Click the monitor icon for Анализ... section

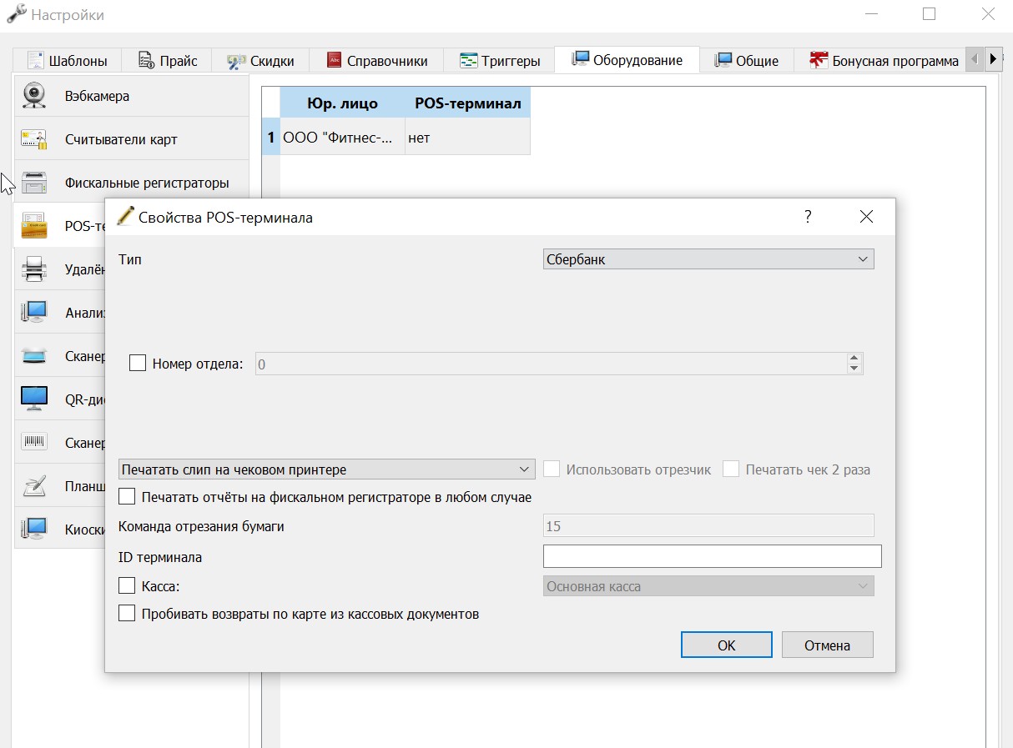pos(34,313)
